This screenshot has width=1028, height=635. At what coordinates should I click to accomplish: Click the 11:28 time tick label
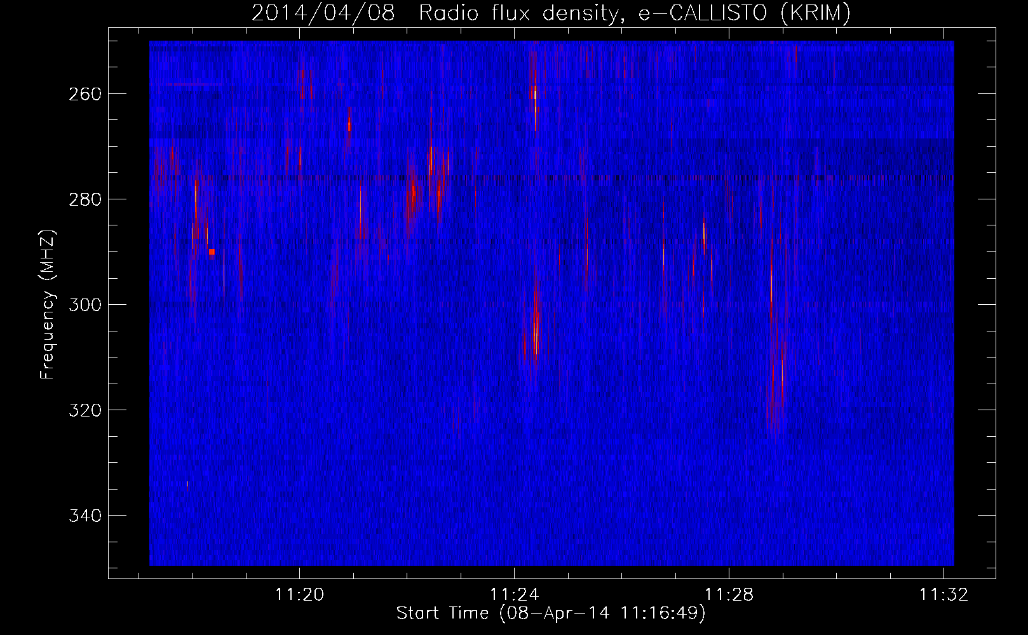729,594
